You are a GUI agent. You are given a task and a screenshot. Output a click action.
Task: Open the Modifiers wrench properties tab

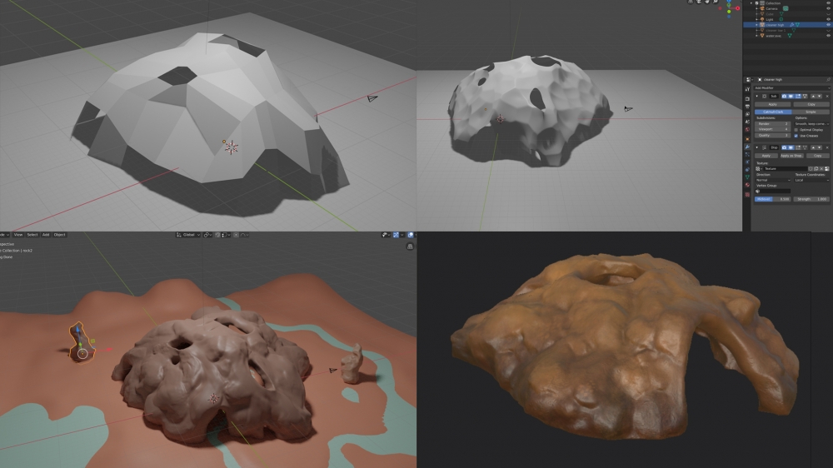click(747, 146)
